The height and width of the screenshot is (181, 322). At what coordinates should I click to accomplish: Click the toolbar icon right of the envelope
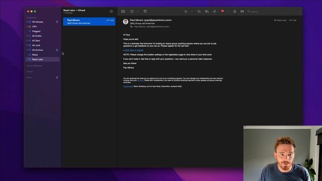[132, 12]
